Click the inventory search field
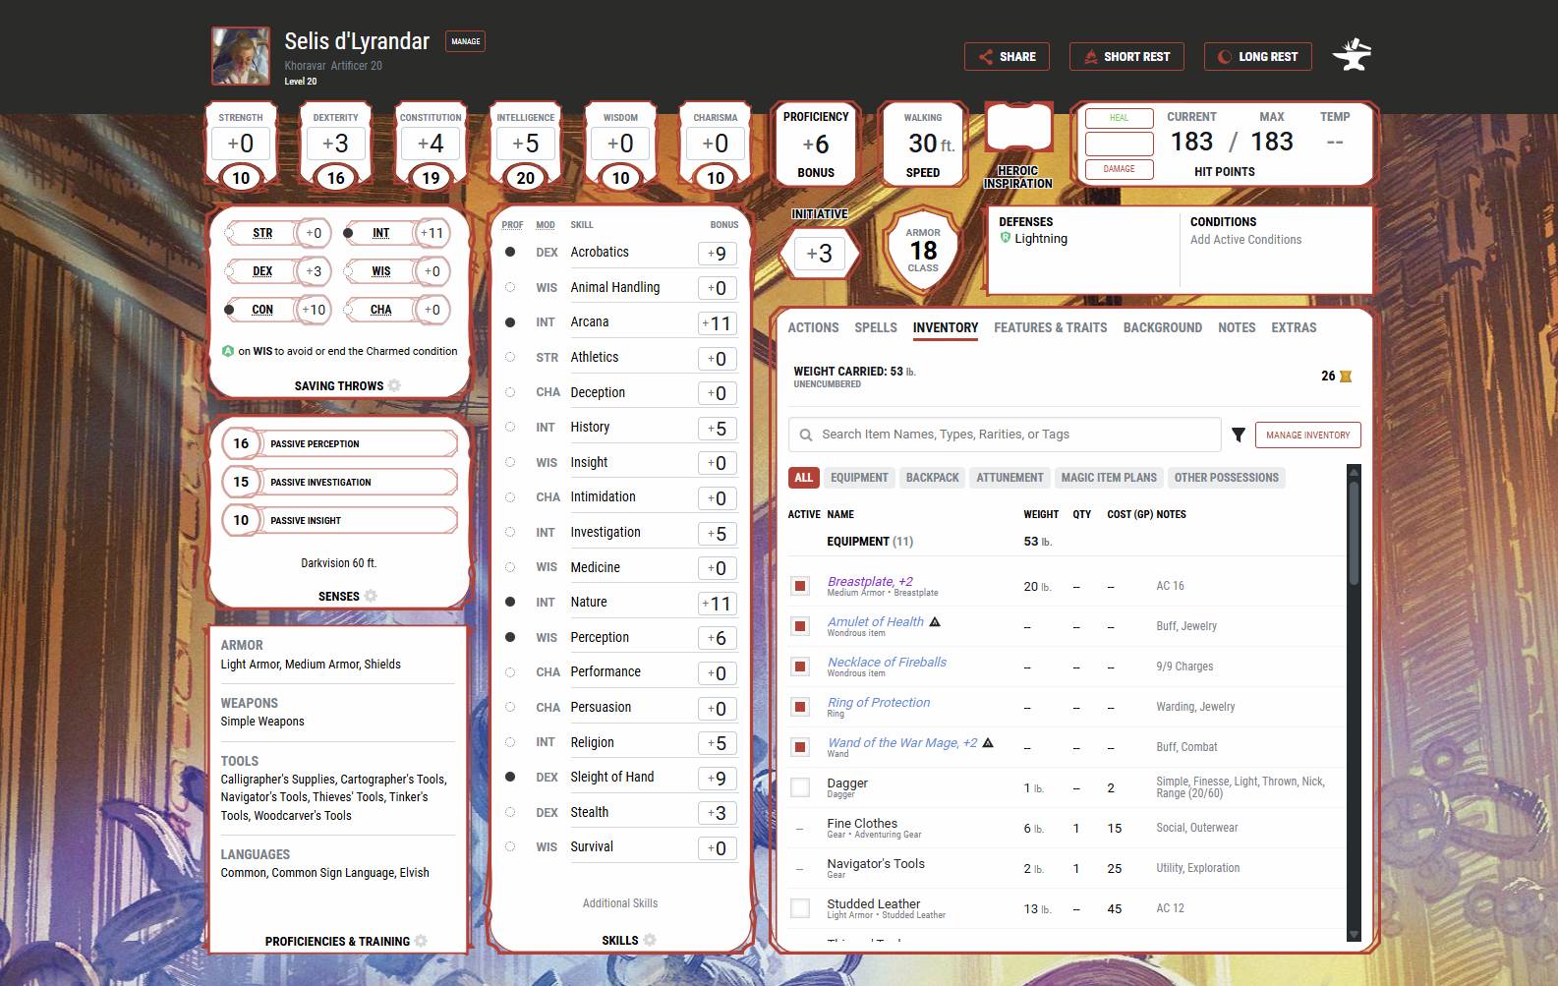The width and height of the screenshot is (1558, 986). 1005,435
